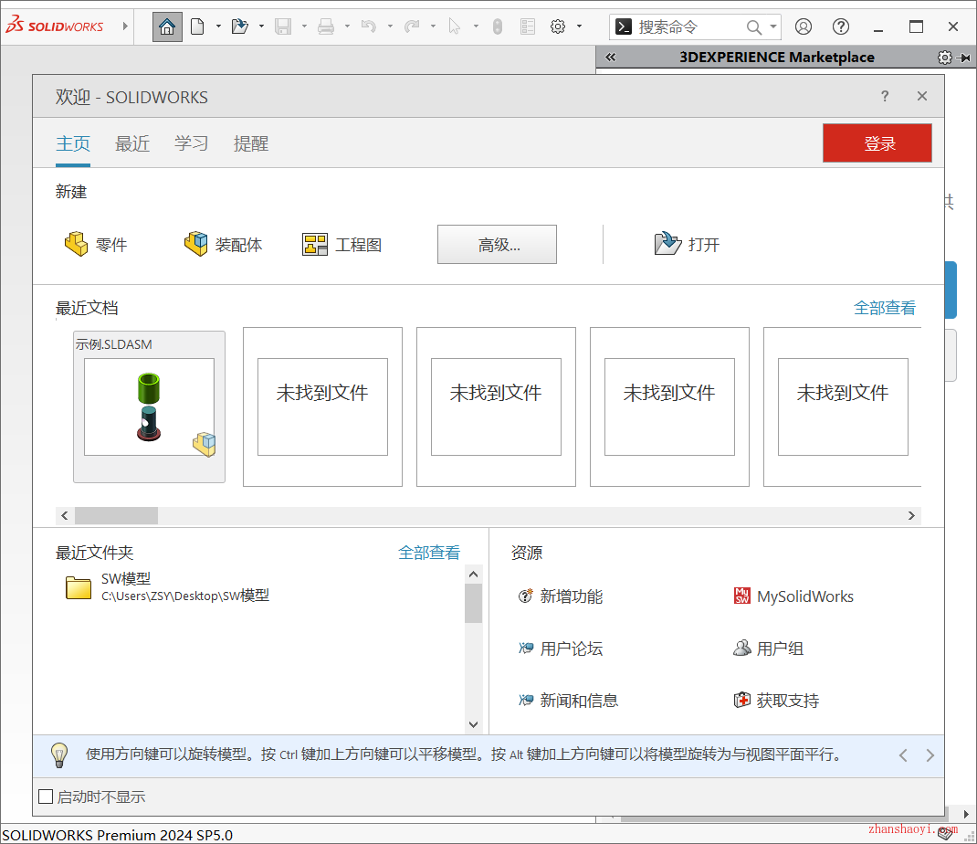Switch to the 提醒 tab

coord(250,144)
